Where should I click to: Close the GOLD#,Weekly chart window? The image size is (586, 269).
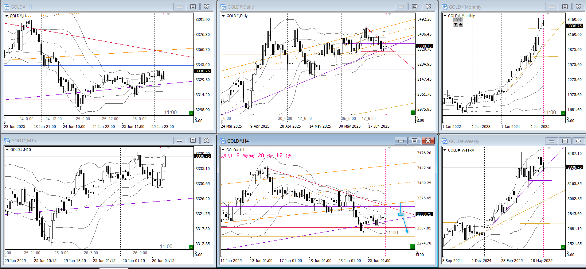tap(579, 141)
